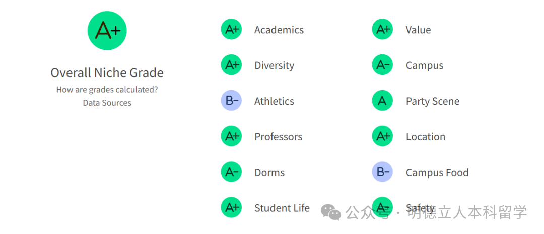The image size is (544, 234).
Task: Click the A+ badge beside Diversity
Action: click(231, 65)
